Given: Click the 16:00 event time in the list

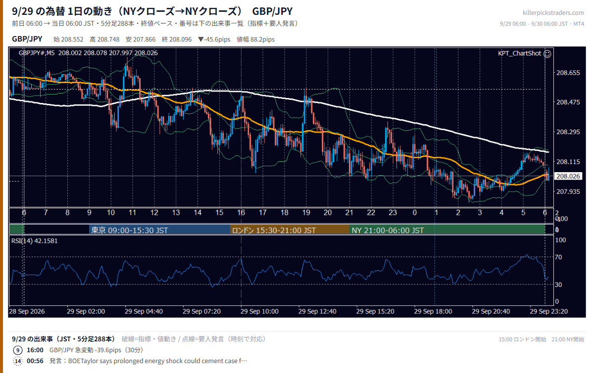Looking at the screenshot, I should [35, 349].
